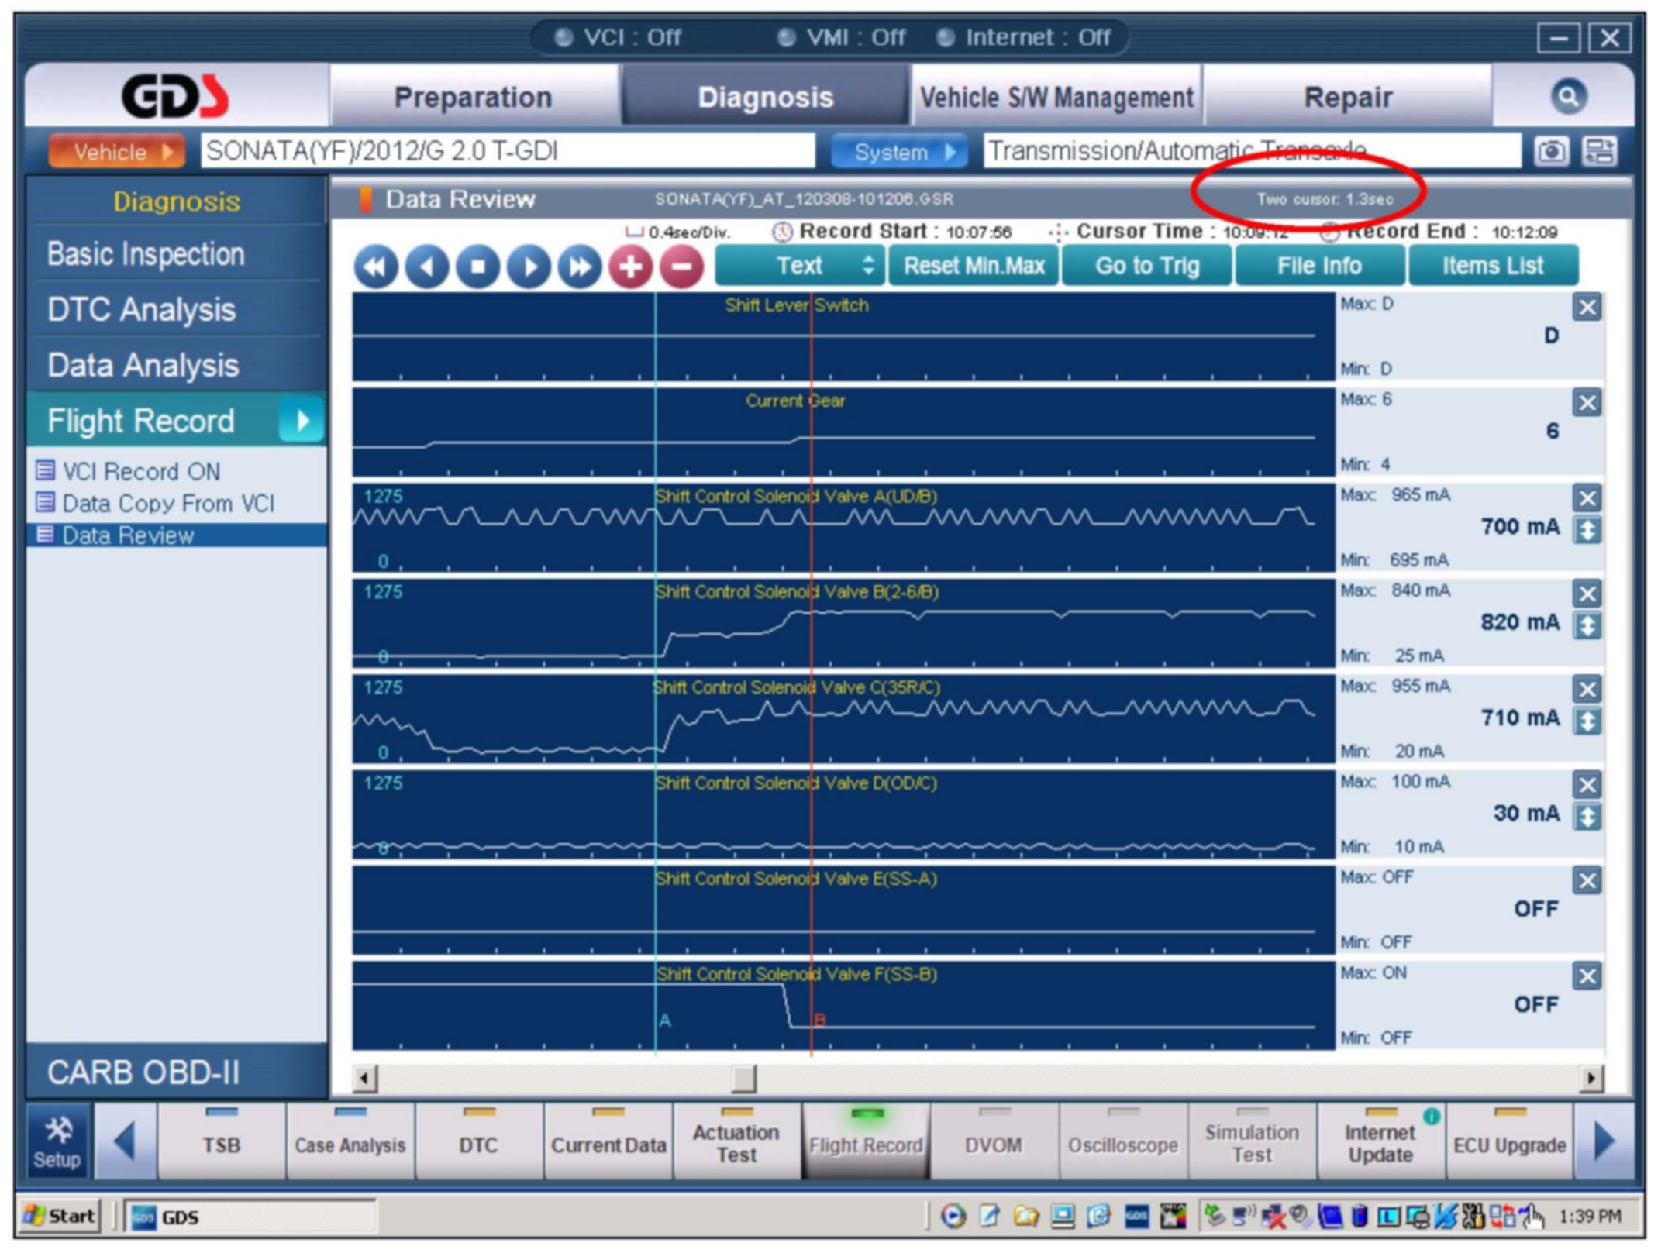Zoom out with the minus icon
This screenshot has height=1253, width=1675.
point(681,267)
